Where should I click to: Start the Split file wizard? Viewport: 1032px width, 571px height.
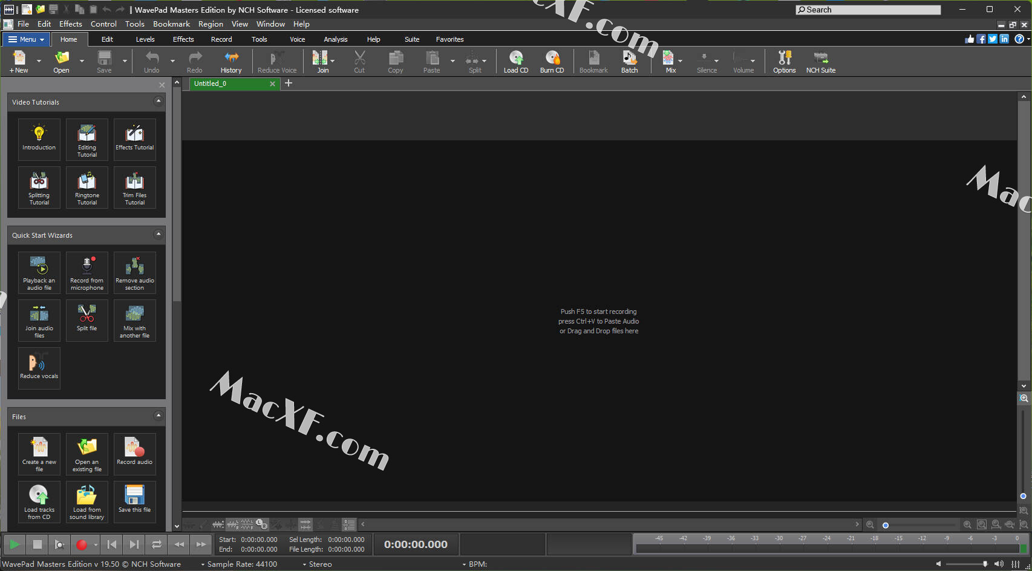(87, 321)
